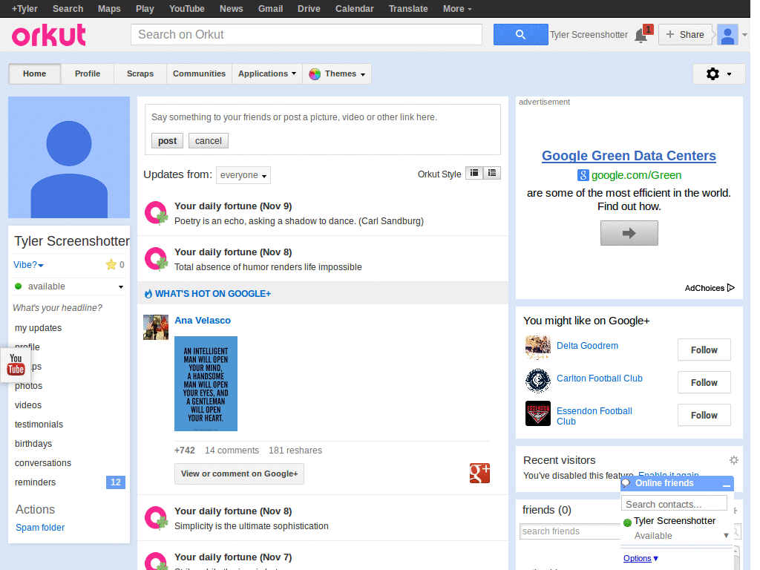Switch to expanded Orkut Style list view

pos(492,173)
